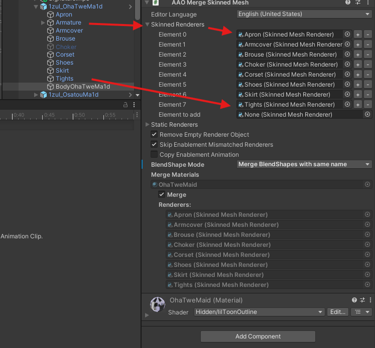The height and width of the screenshot is (348, 375).
Task: Click the animation panel lock icon
Action: [126, 105]
